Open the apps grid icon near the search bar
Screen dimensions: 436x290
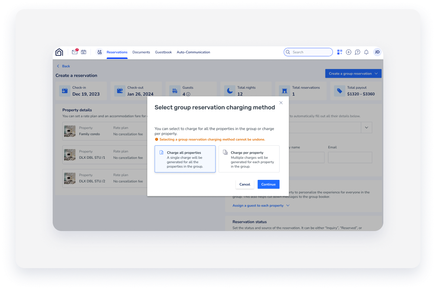(340, 52)
